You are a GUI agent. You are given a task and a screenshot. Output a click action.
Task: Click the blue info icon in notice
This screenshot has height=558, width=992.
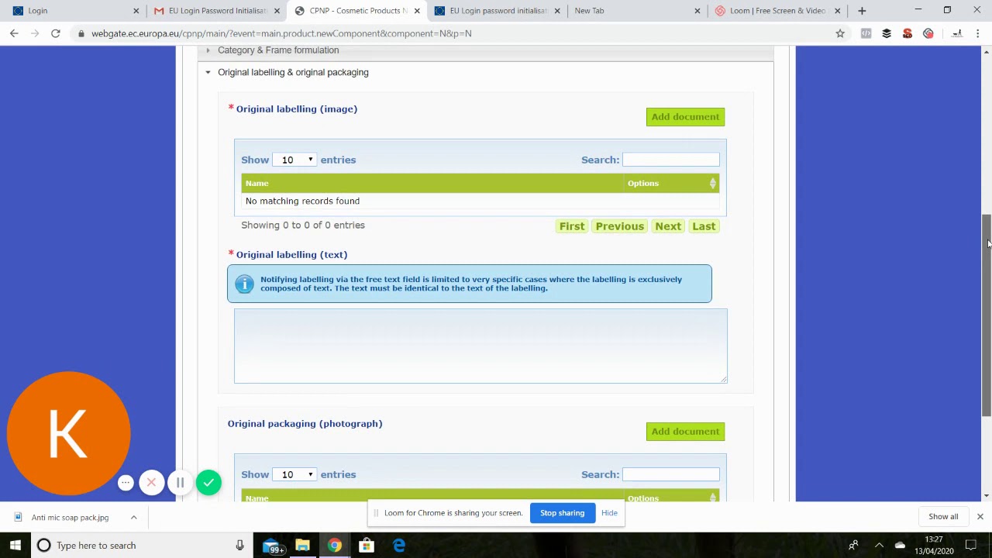point(244,284)
